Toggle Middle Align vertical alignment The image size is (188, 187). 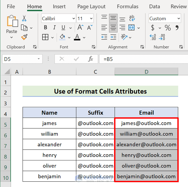point(113,18)
